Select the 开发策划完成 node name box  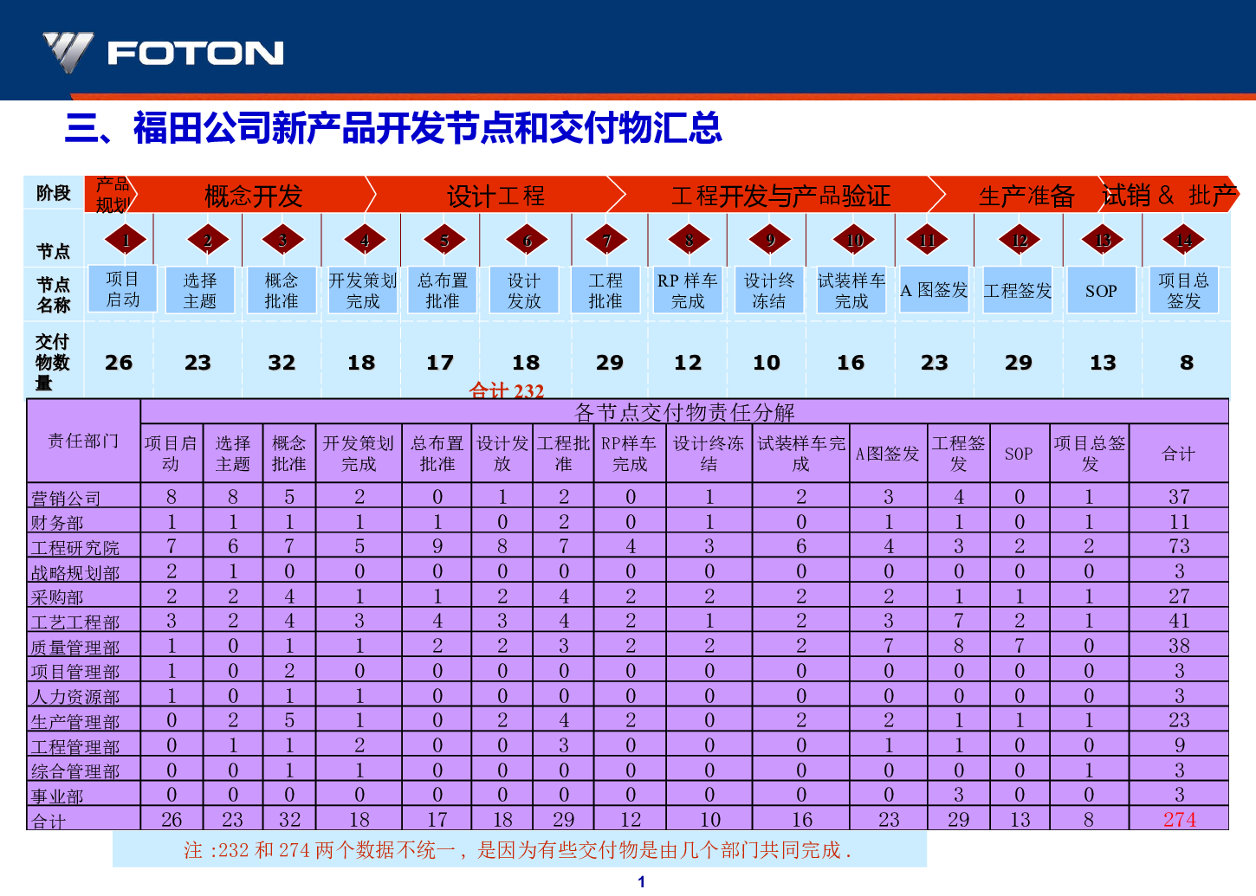(x=363, y=290)
